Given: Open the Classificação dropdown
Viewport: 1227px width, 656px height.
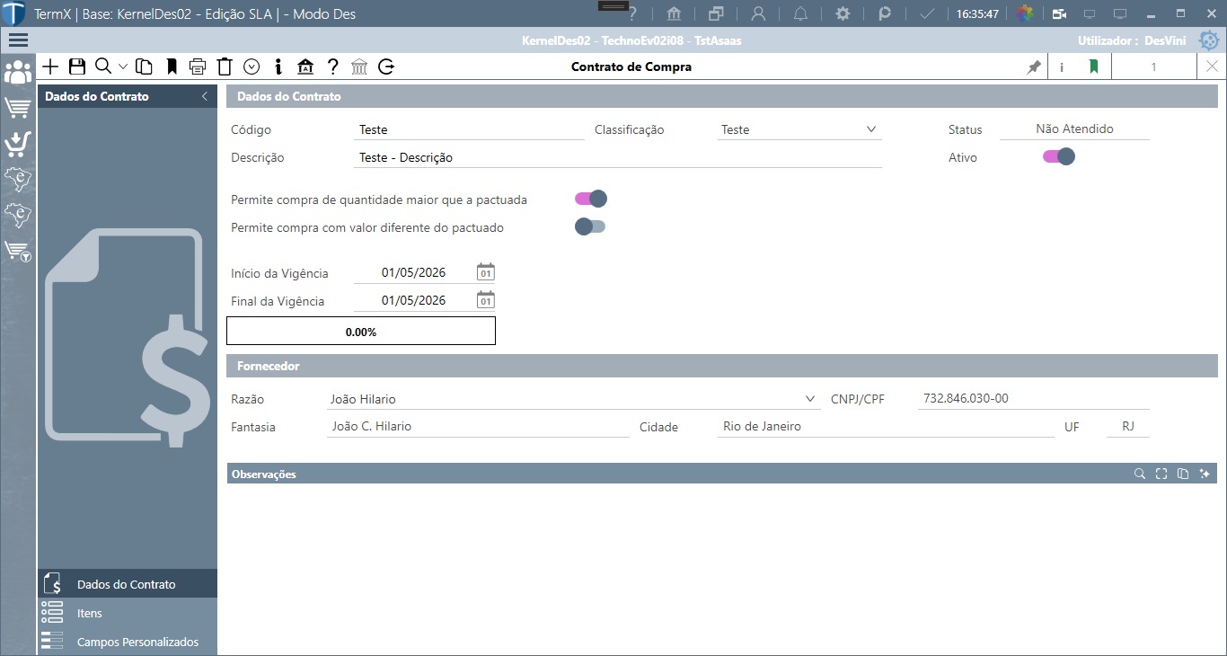Looking at the screenshot, I should [x=870, y=129].
